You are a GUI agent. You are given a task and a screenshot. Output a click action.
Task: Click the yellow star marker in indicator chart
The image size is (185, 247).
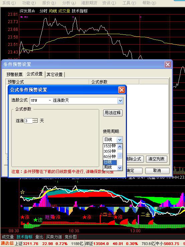coord(22,192)
